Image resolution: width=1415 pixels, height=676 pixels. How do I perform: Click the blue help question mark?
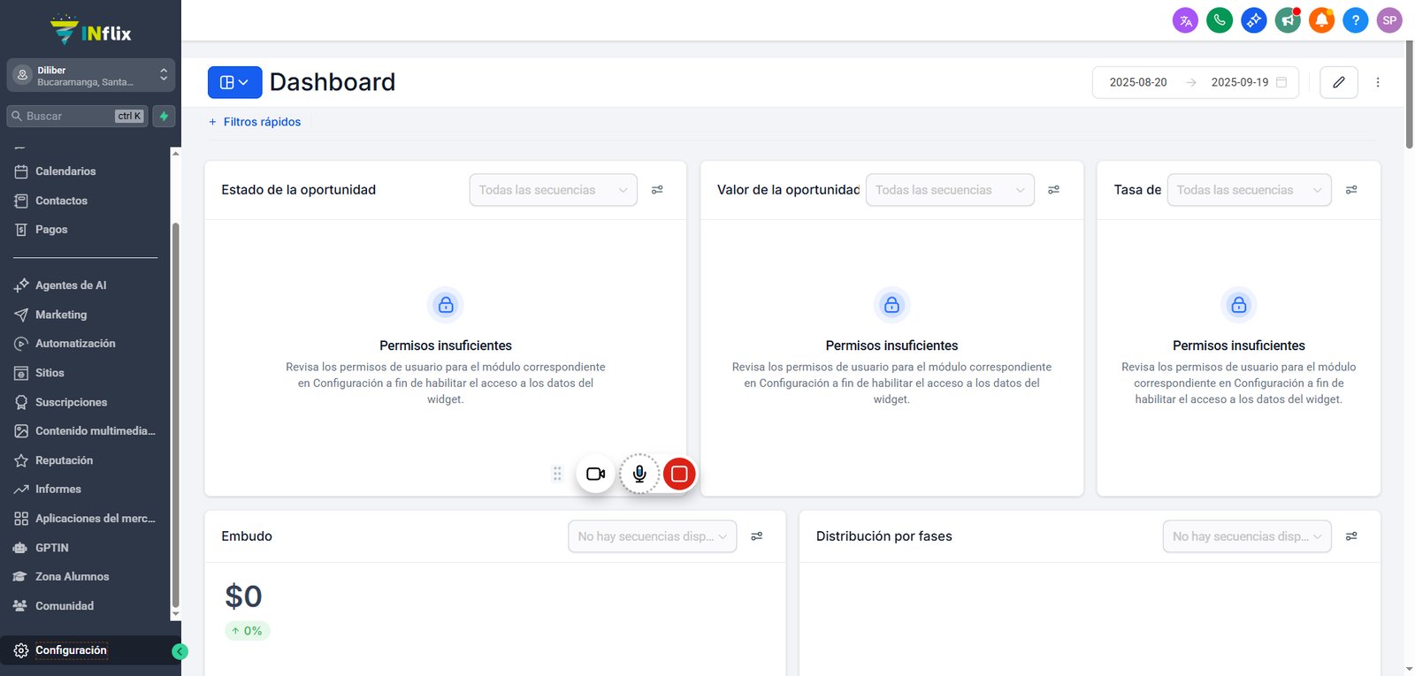coord(1355,20)
